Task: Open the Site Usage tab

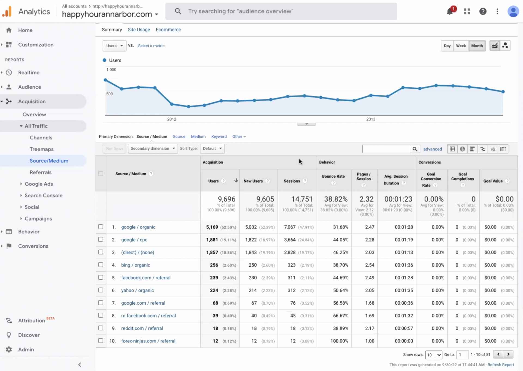Action: click(139, 29)
